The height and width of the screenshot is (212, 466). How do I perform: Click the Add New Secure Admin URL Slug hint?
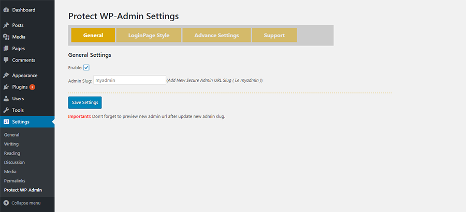214,80
